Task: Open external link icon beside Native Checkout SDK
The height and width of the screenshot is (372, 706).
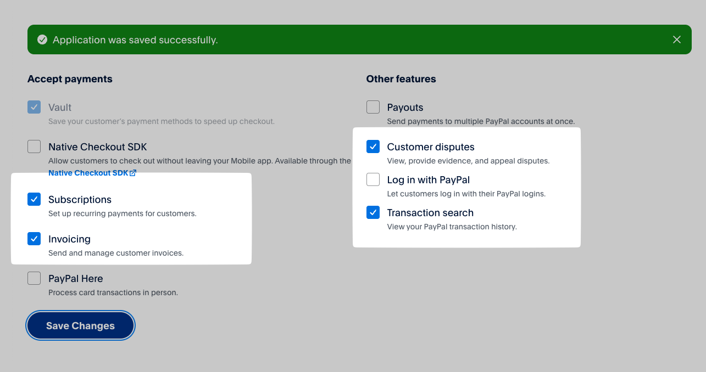Action: pyautogui.click(x=133, y=173)
